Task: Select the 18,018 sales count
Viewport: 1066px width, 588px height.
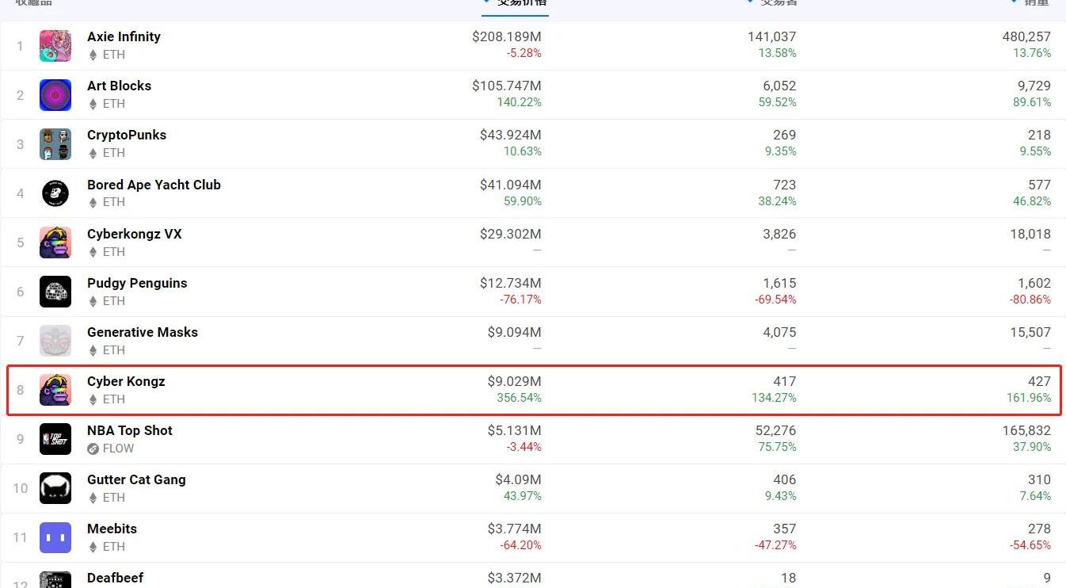Action: pos(1030,234)
